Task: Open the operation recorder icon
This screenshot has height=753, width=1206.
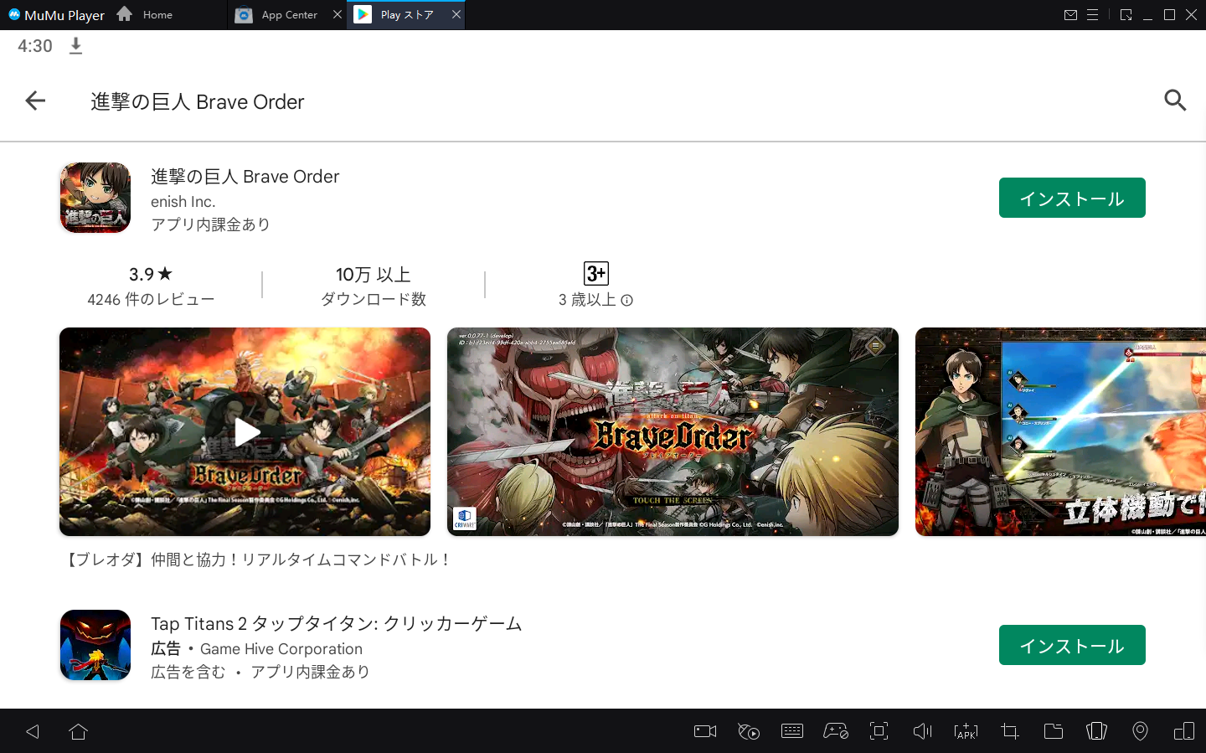Action: pyautogui.click(x=749, y=731)
